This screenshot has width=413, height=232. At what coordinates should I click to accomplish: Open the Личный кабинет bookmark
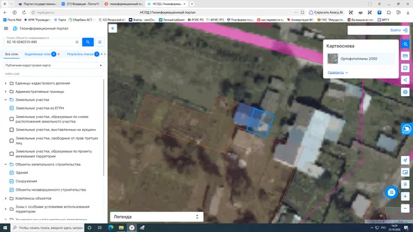point(172,20)
